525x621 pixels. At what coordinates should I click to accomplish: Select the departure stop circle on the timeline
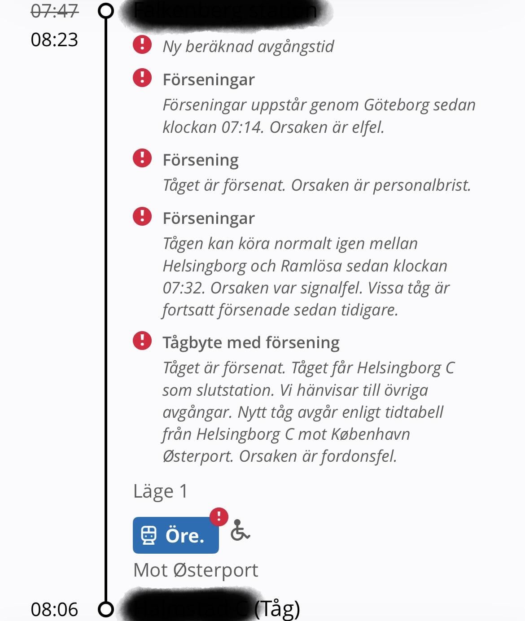(x=106, y=11)
